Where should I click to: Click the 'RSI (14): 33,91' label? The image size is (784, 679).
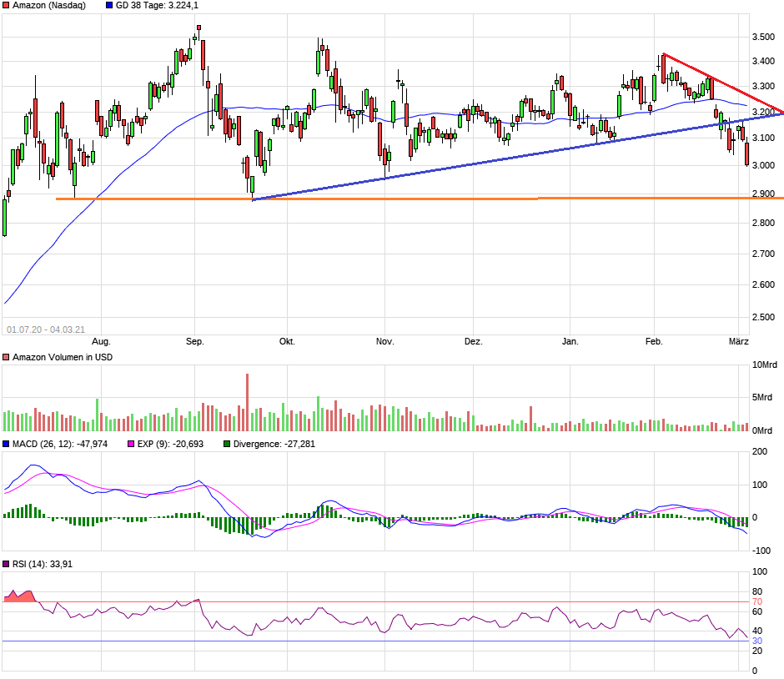pos(43,564)
